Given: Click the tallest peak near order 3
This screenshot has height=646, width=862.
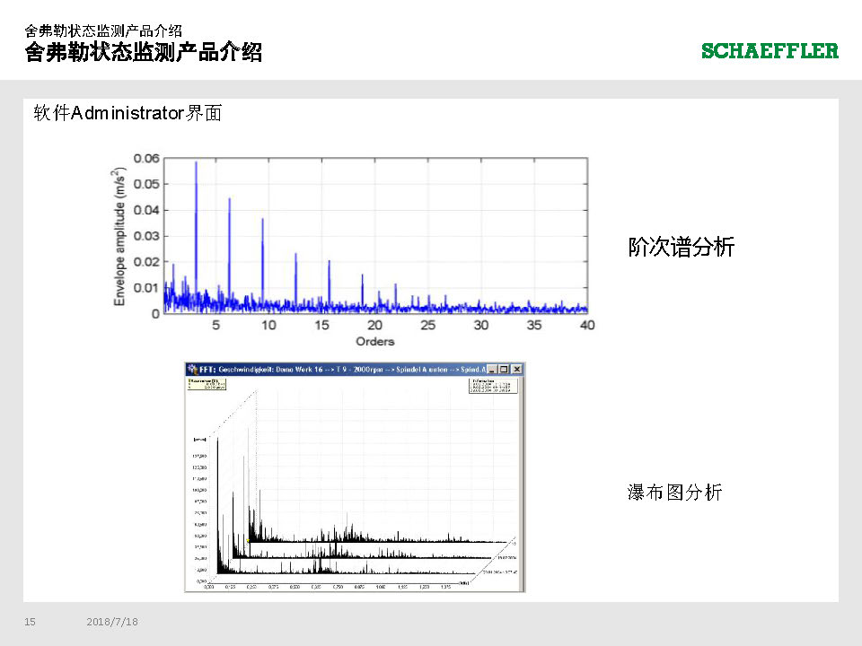Looking at the screenshot, I should click(x=196, y=164).
